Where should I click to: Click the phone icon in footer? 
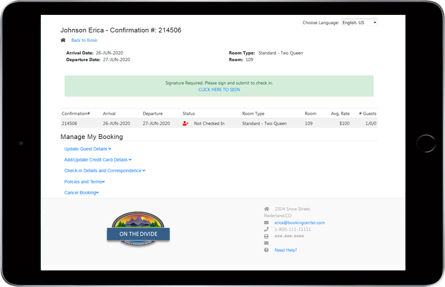pos(266,230)
